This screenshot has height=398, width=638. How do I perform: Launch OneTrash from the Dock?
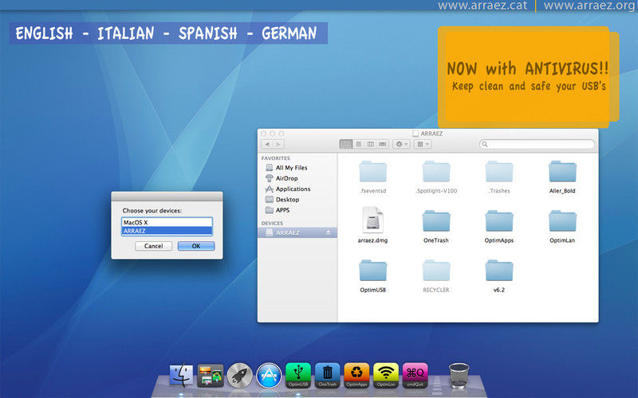(327, 375)
